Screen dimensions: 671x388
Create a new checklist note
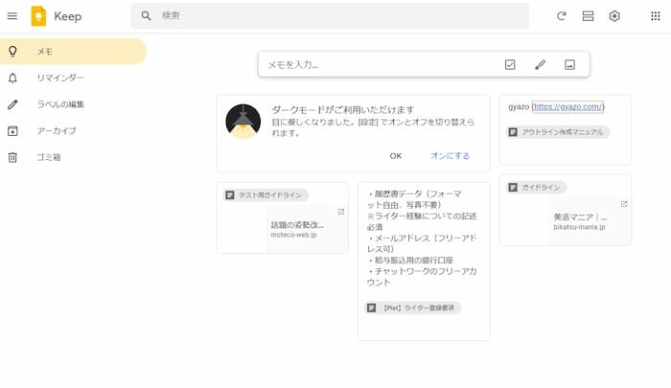pyautogui.click(x=510, y=64)
